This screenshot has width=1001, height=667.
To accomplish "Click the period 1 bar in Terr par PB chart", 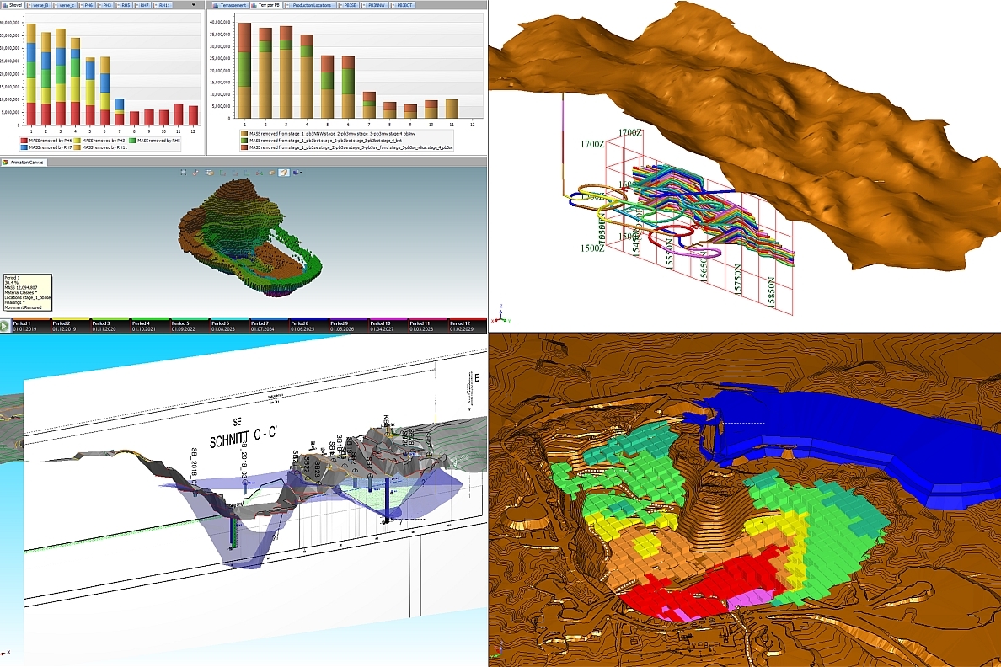I will (x=244, y=71).
